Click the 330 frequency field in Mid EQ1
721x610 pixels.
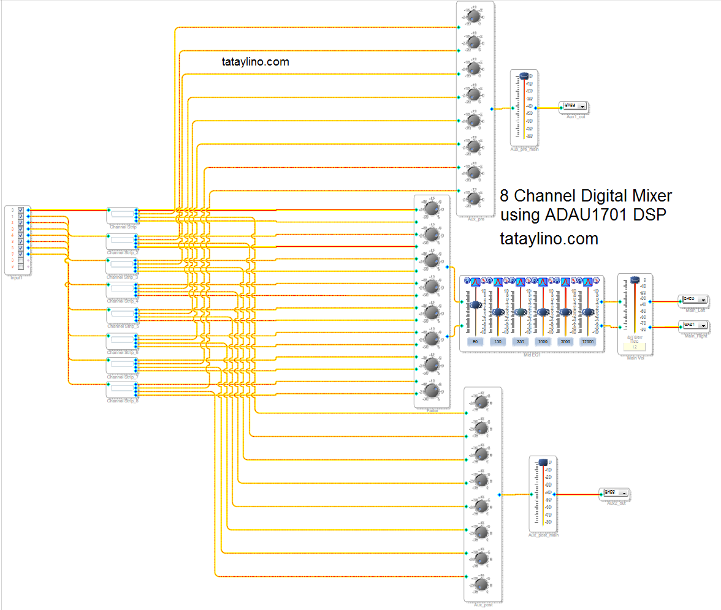click(521, 341)
